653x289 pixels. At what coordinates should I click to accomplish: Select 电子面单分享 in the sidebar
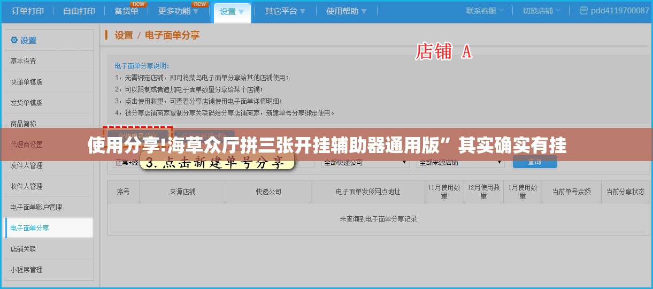(x=49, y=228)
